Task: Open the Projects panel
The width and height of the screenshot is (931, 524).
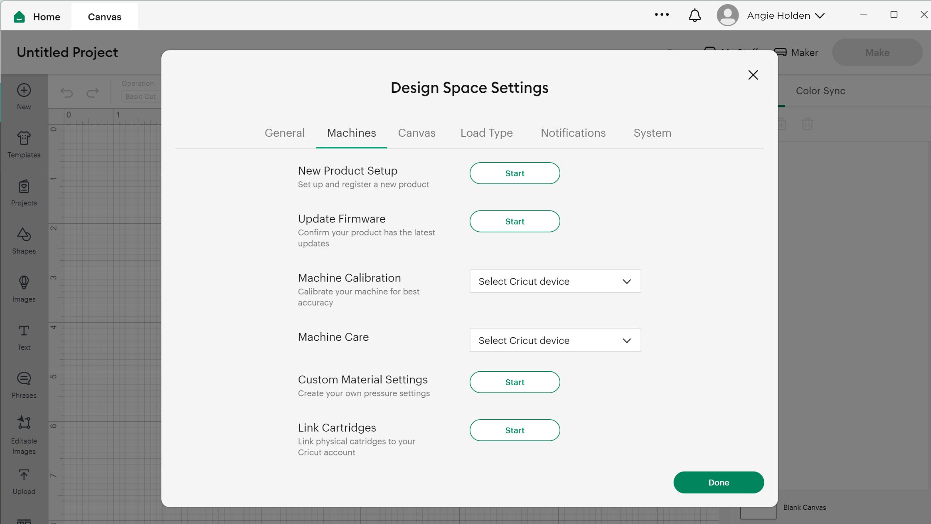Action: pos(23,193)
